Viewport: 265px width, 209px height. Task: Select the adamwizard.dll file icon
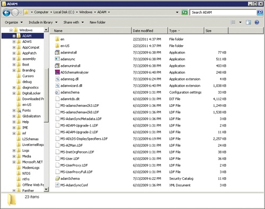pos(57,86)
